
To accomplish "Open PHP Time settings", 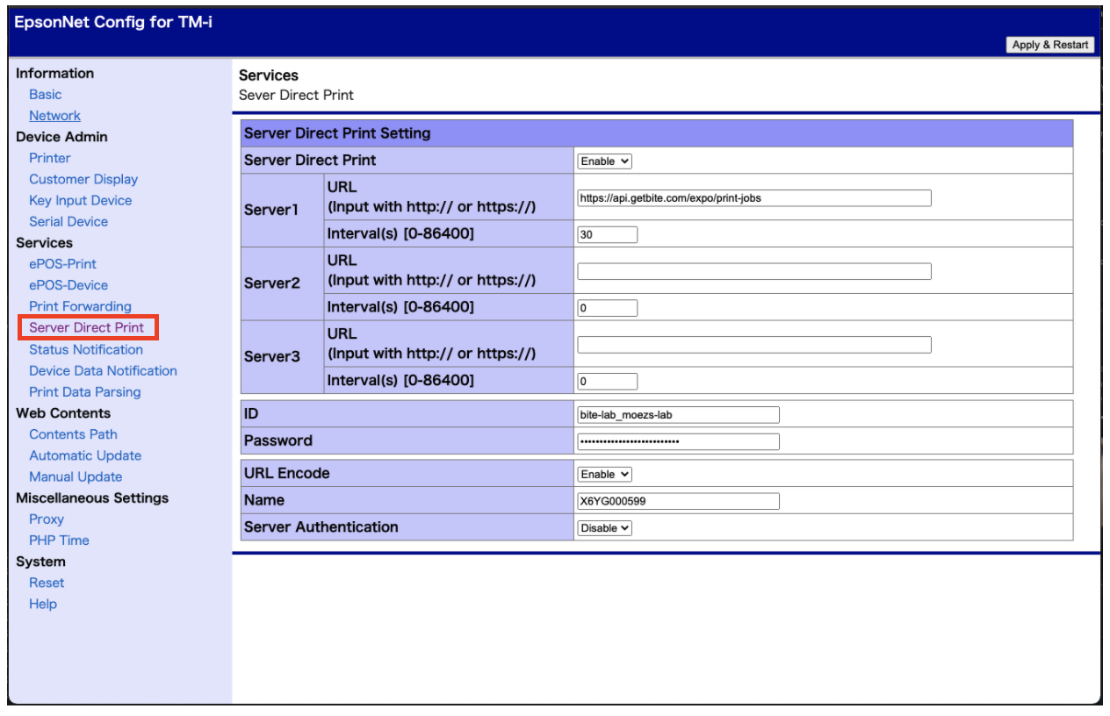I will click(x=60, y=541).
